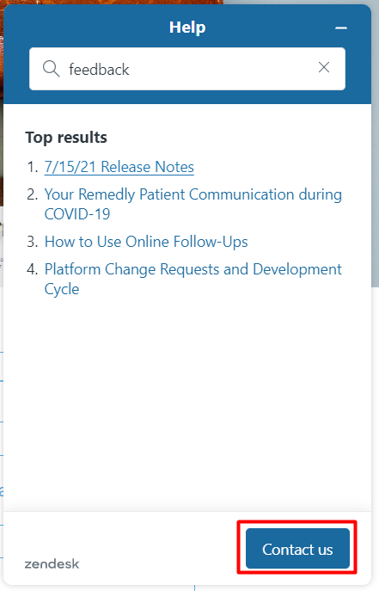Click the Top results heading
This screenshot has width=379, height=591.
tap(66, 137)
